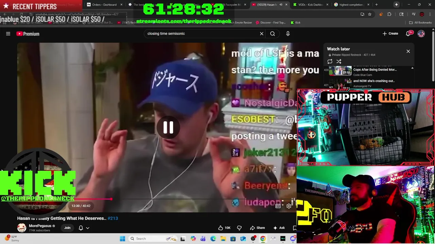Close the Watch later playlist panel

coord(408,51)
